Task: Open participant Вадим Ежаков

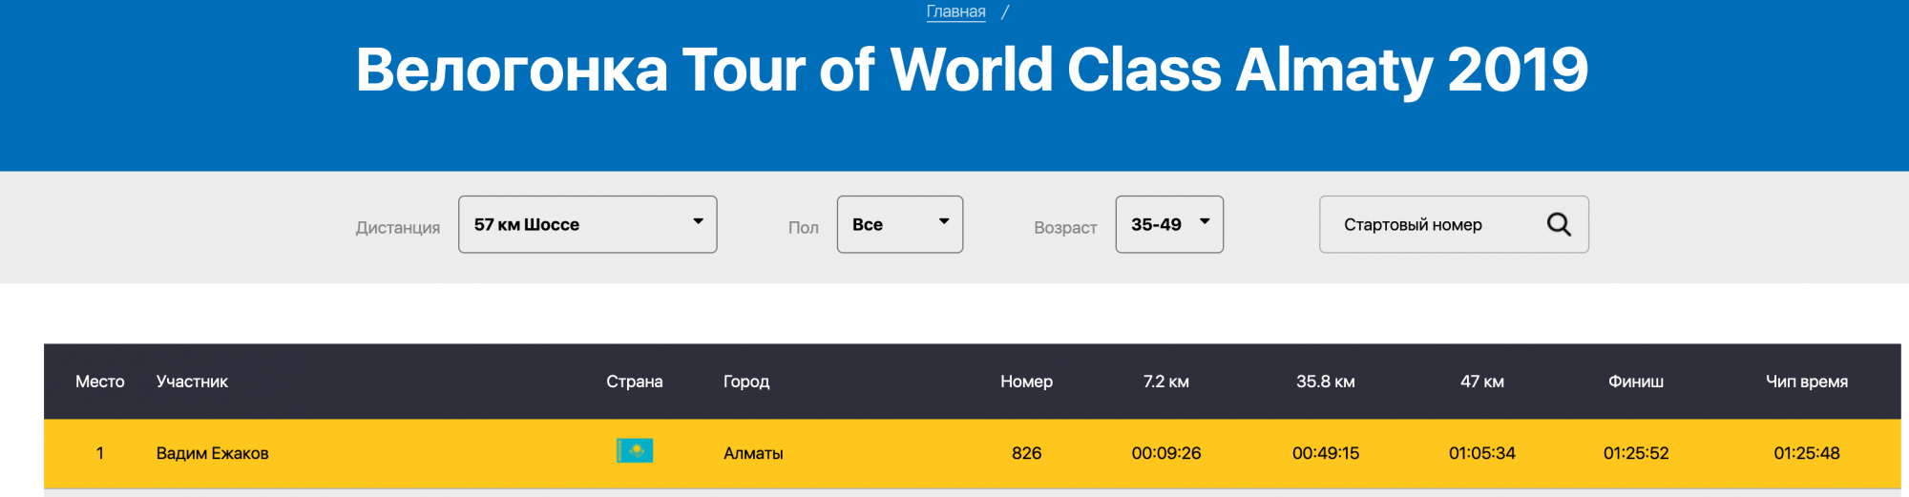Action: 212,453
